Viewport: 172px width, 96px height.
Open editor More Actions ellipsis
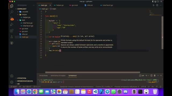(160, 5)
